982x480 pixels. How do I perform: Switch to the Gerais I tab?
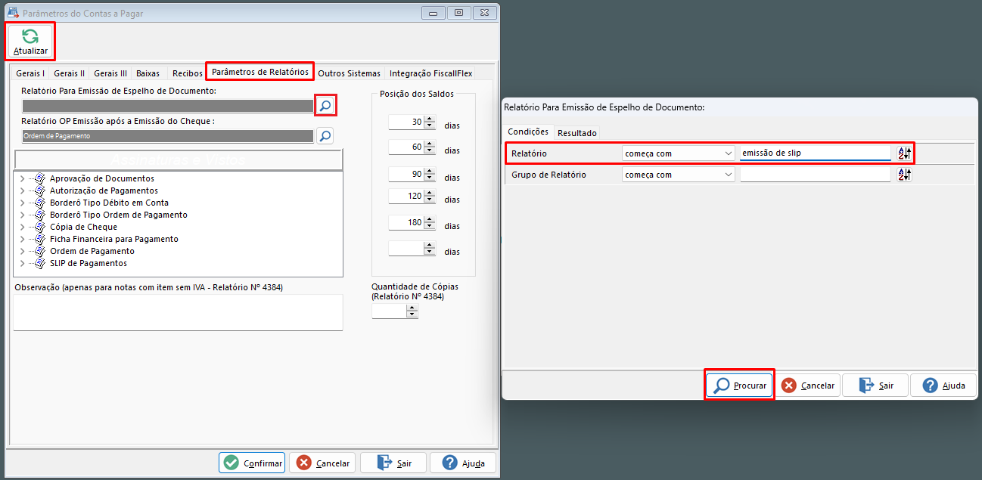tap(30, 73)
